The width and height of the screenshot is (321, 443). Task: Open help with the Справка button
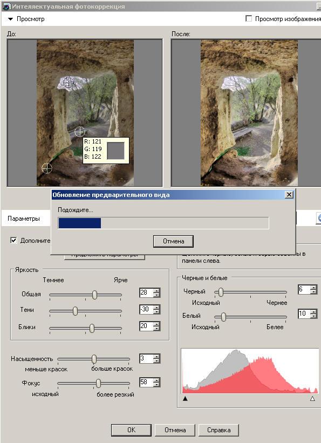(218, 430)
